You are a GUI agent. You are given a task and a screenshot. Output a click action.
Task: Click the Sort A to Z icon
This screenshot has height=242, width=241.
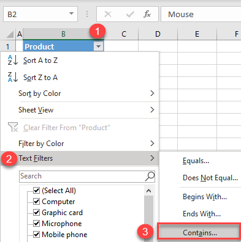coord(13,60)
